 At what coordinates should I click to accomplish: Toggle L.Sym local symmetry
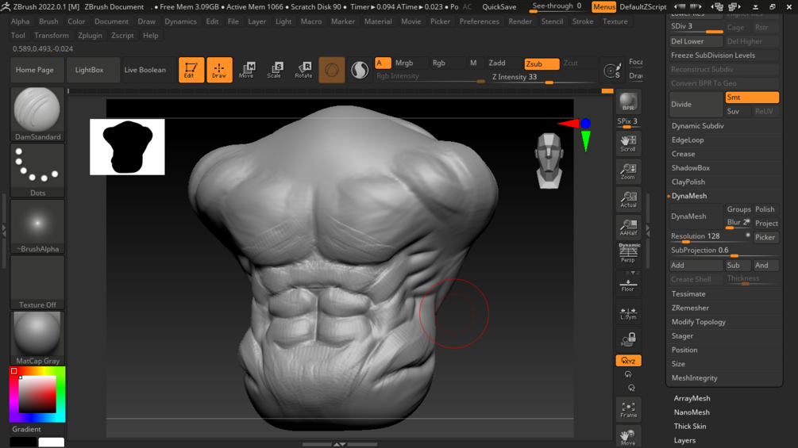(x=628, y=312)
